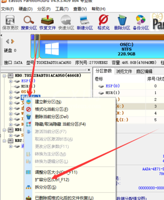Collapse the RD2 disk node
Image resolution: width=164 pixels, height=200 pixels.
[x=4, y=141]
